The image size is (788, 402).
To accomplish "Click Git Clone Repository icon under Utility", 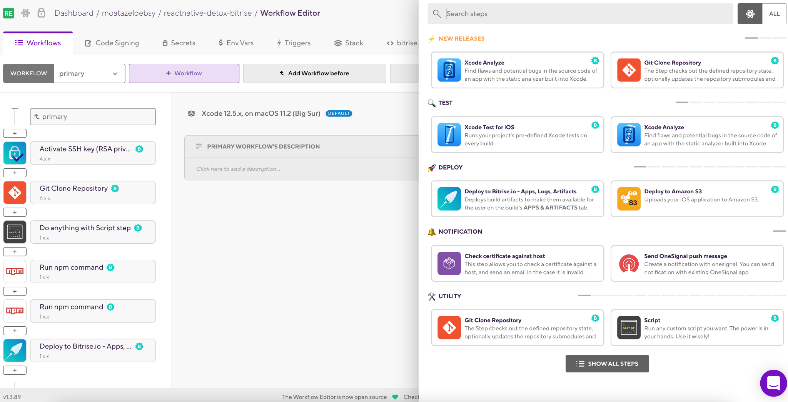I will coord(449,327).
